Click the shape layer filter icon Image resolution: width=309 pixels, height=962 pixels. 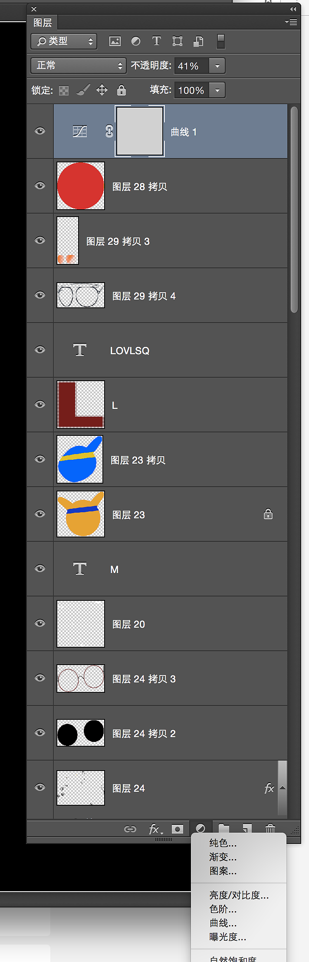coord(178,41)
